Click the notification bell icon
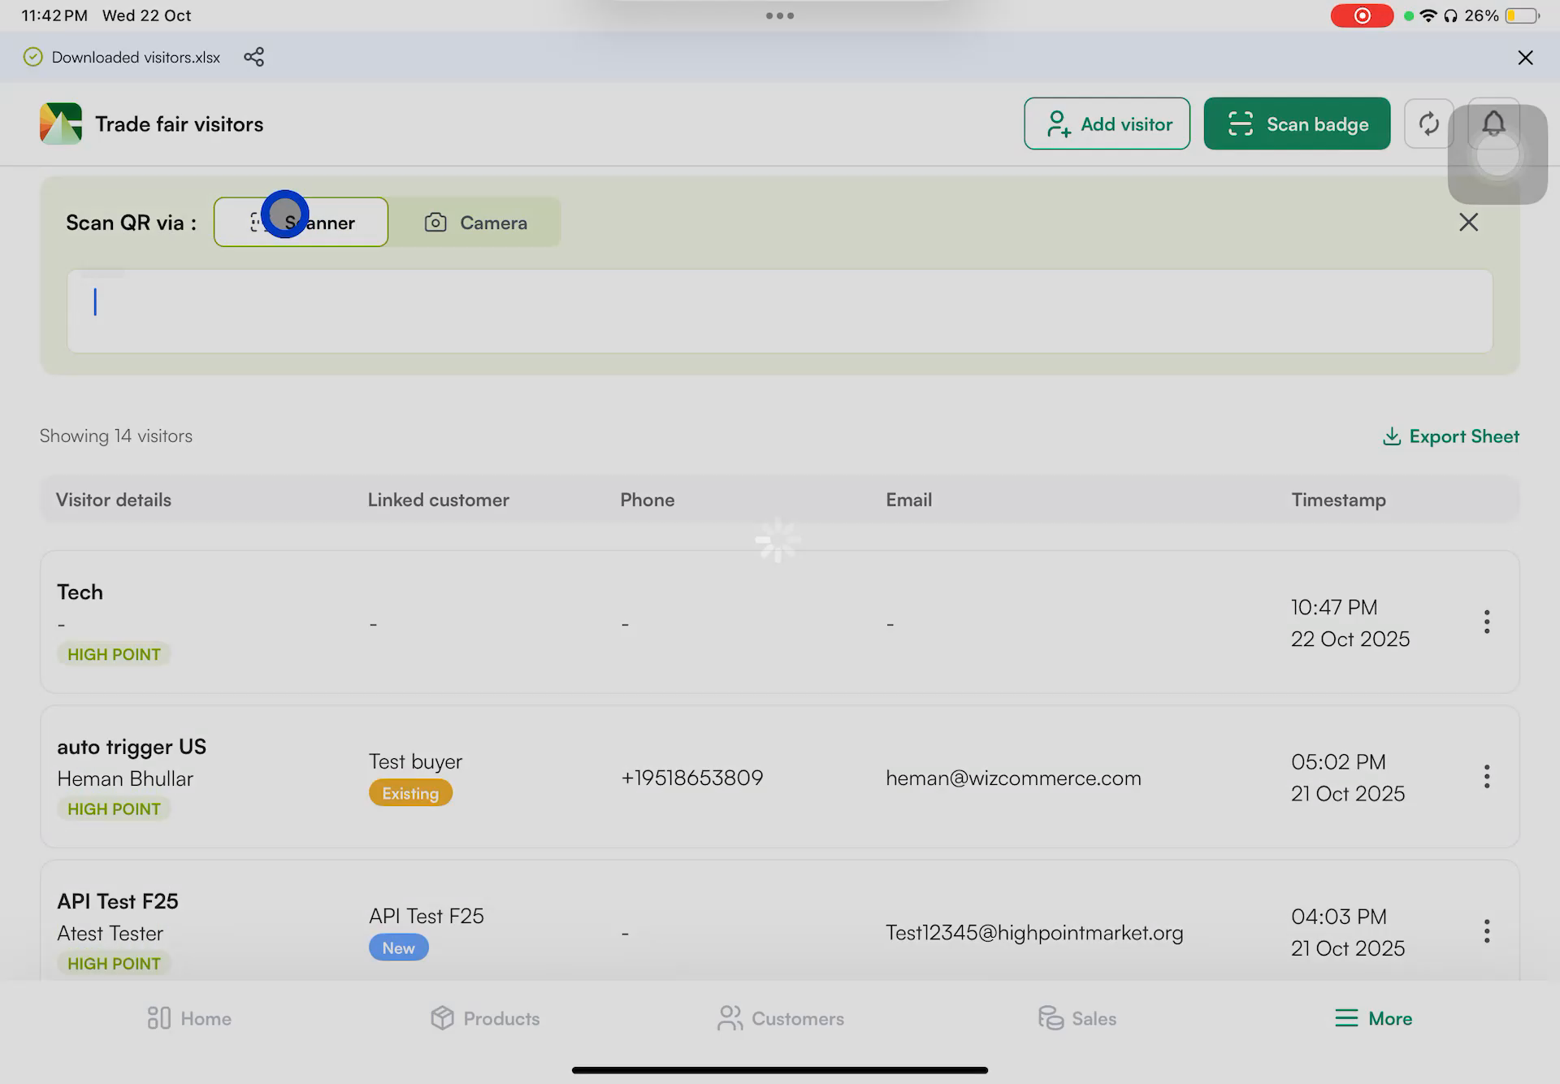The height and width of the screenshot is (1084, 1560). [1493, 124]
